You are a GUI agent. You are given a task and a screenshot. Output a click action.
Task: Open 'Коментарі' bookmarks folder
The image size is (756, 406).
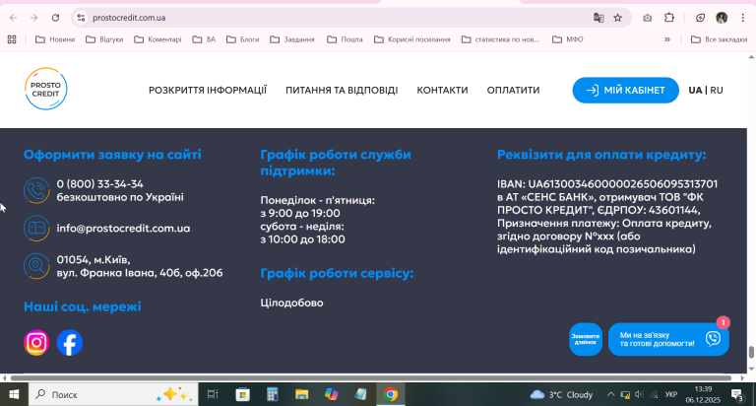[x=157, y=39]
